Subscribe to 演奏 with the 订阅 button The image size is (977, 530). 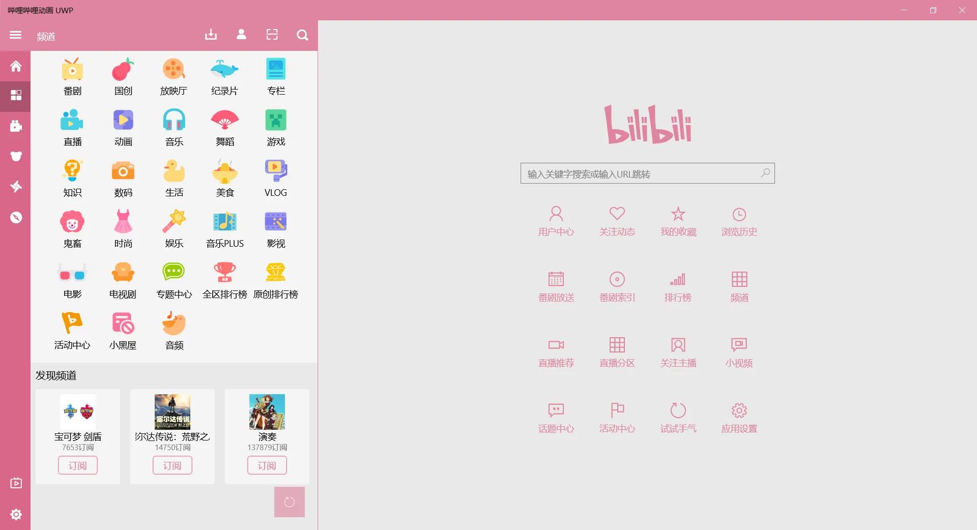pos(267,465)
